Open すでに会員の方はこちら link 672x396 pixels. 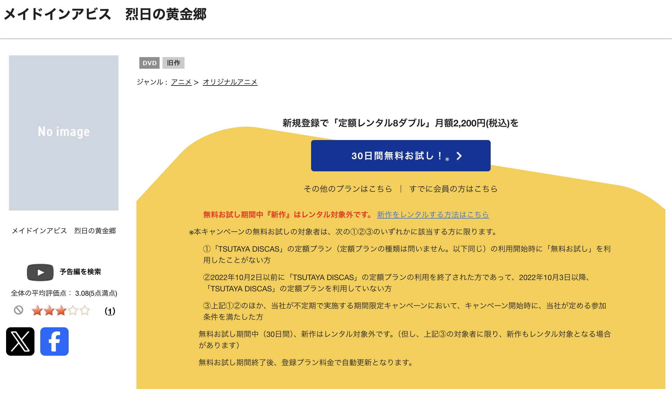point(453,189)
